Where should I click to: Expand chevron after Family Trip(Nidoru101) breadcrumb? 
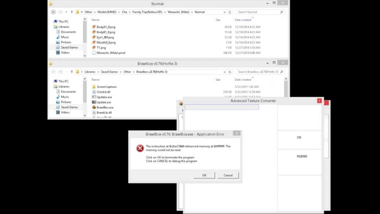tap(165, 12)
